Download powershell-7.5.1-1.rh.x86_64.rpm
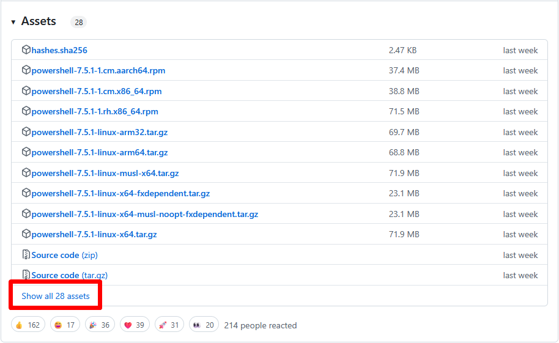 95,112
